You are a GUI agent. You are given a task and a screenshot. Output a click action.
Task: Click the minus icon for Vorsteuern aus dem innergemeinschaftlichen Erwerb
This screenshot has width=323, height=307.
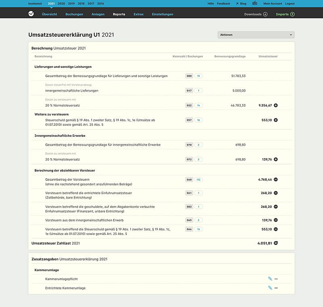coord(276,219)
